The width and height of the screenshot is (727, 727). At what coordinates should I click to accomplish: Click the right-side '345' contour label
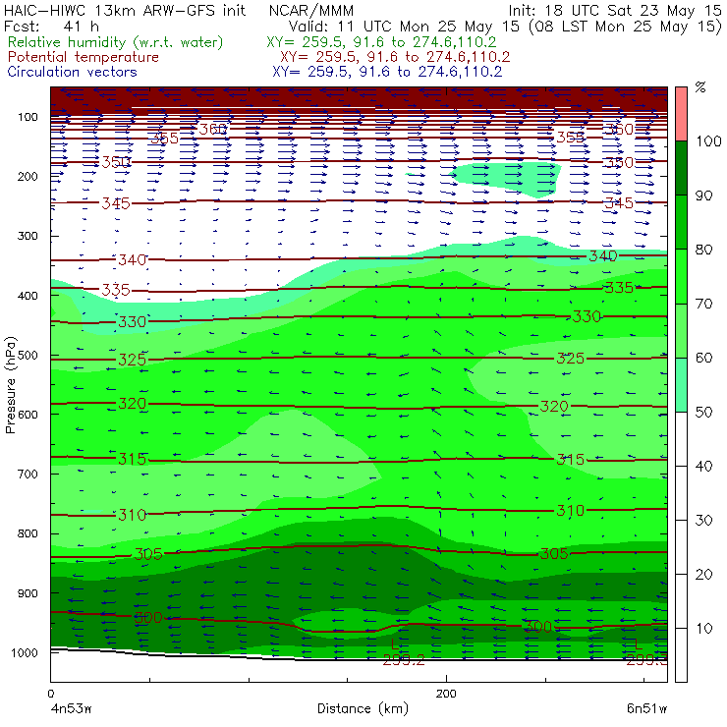(x=619, y=202)
